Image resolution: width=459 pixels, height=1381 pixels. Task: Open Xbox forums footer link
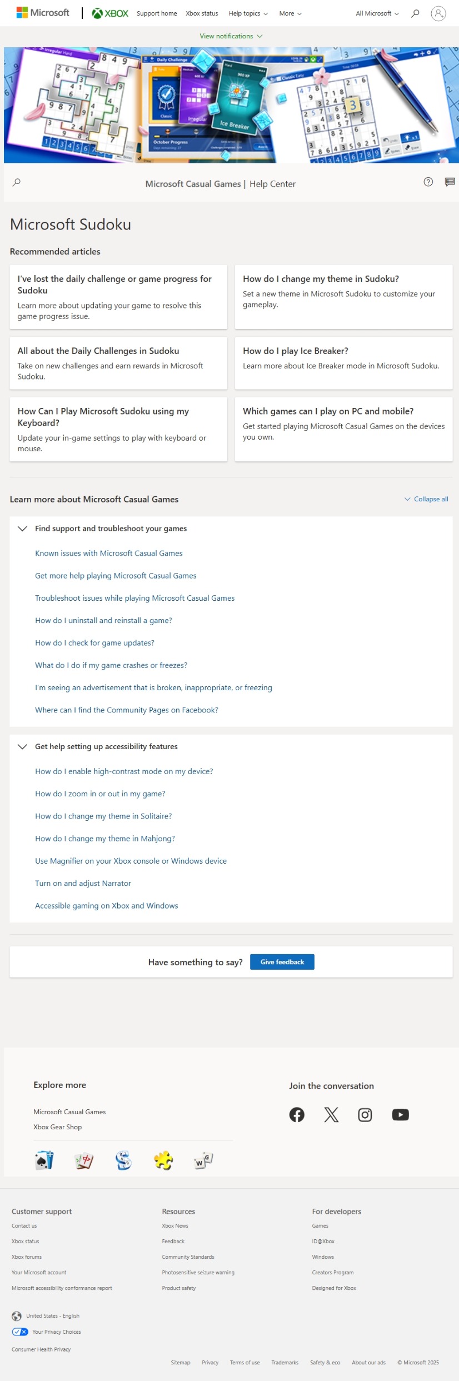[x=27, y=1257]
